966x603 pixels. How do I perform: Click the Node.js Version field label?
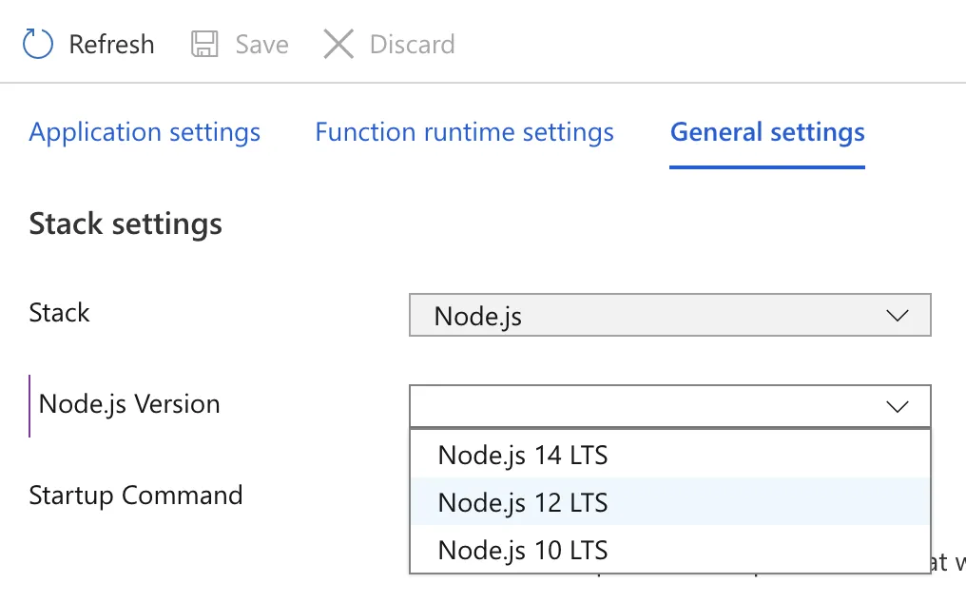[x=129, y=404]
